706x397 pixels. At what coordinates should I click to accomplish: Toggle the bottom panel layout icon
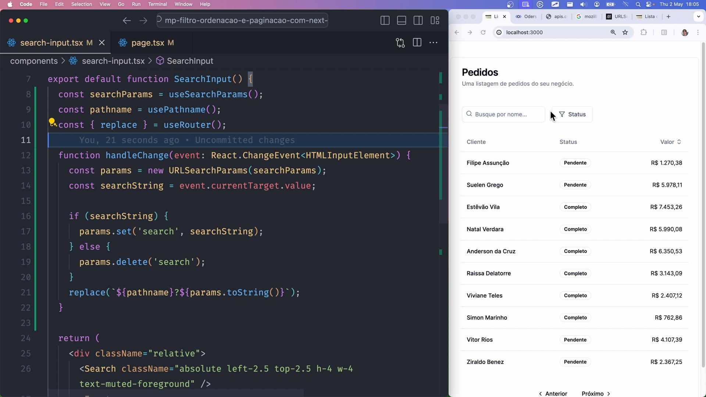tap(402, 21)
